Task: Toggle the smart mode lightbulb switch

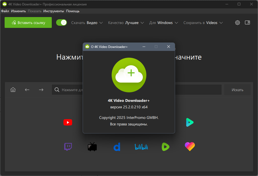Action: pyautogui.click(x=62, y=22)
